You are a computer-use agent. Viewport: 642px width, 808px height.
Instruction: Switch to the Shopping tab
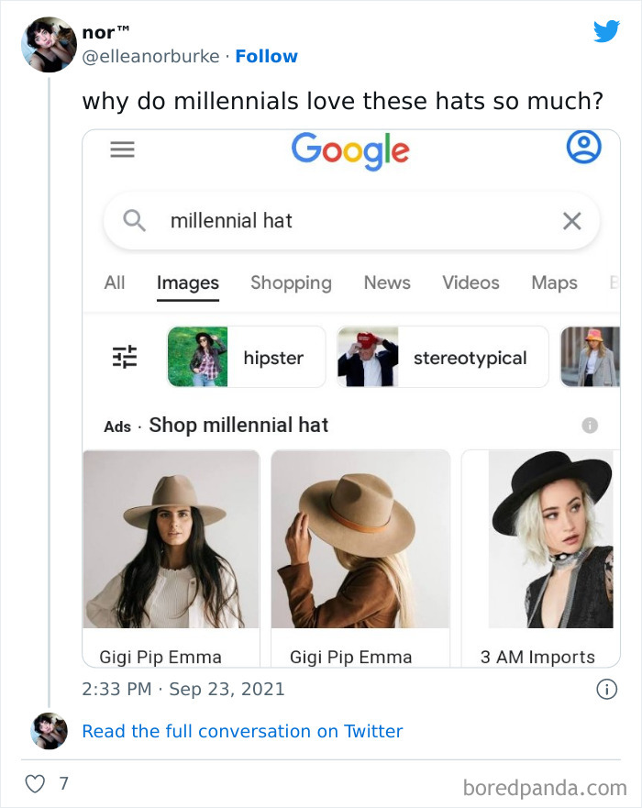291,282
